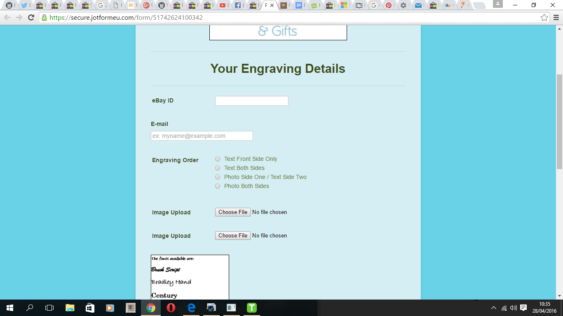Expand the system tray hidden icons chevron
563x316 pixels.
pyautogui.click(x=494, y=308)
